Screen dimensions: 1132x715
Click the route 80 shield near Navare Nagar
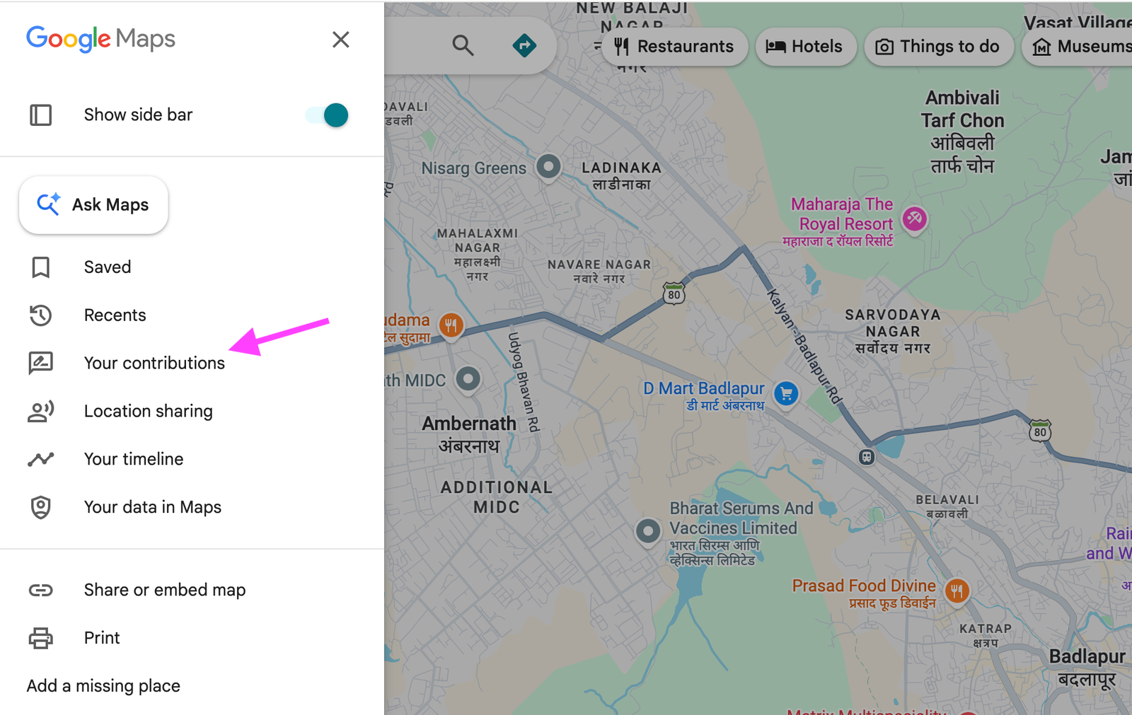(x=674, y=294)
